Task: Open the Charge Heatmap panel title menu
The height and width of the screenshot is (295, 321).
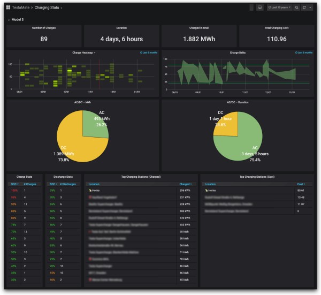Action: [83, 53]
